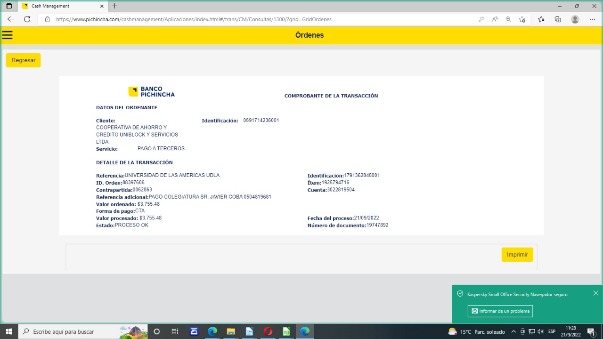Click Informar de un problema button
Image resolution: width=603 pixels, height=339 pixels.
coord(500,311)
